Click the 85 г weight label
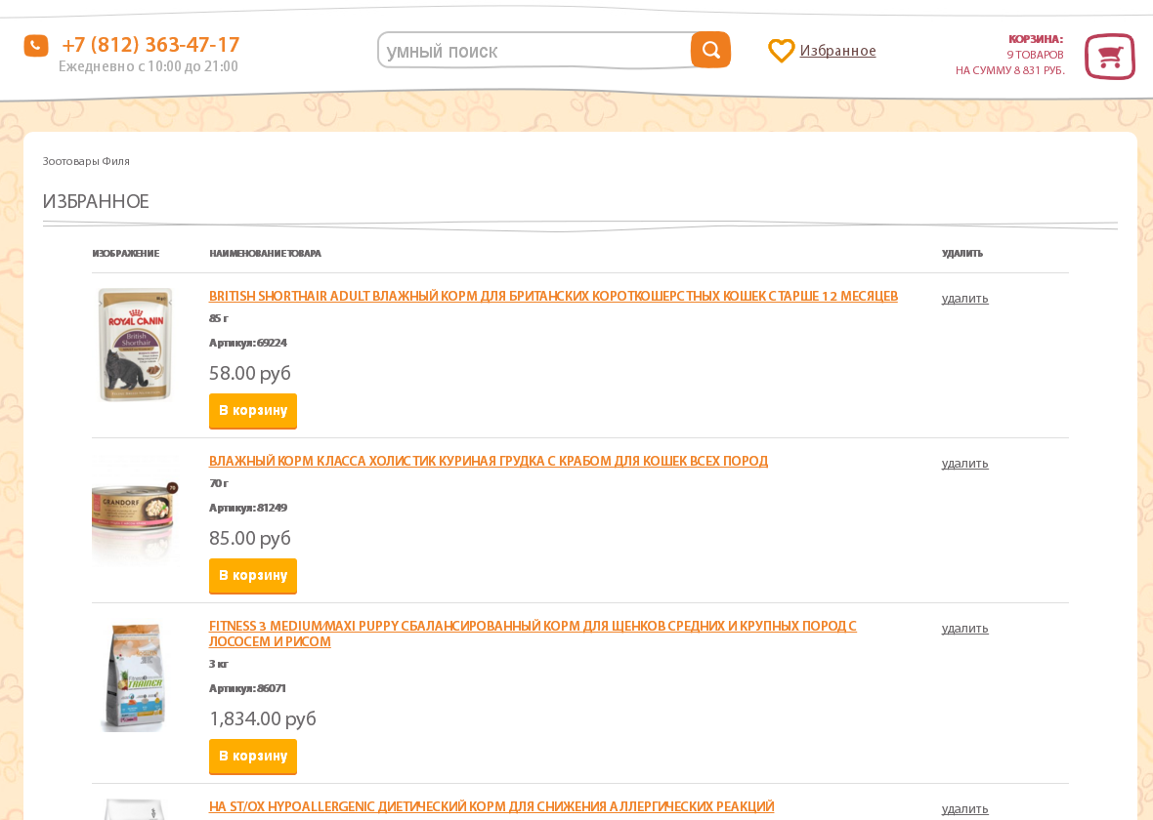Image resolution: width=1153 pixels, height=820 pixels. click(x=219, y=318)
